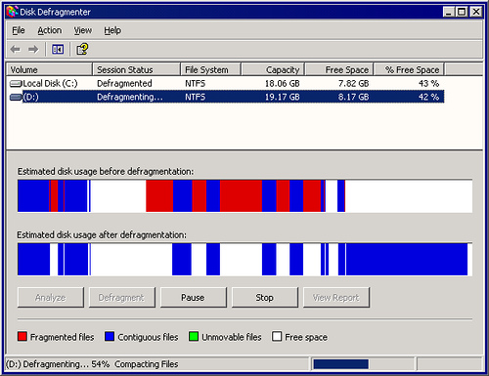Click the Free space legend label
Screen dimensions: 489x376
click(306, 337)
